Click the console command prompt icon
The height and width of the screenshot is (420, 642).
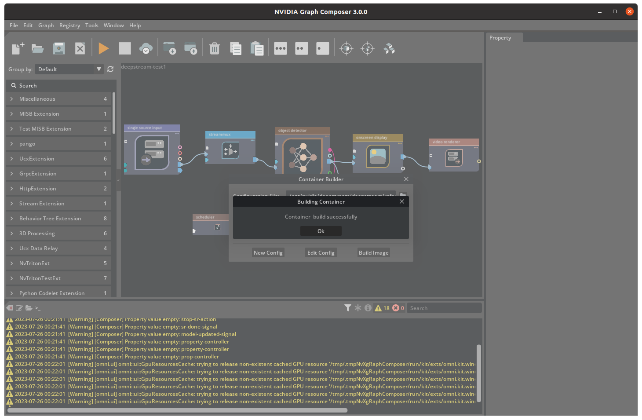pyautogui.click(x=38, y=308)
